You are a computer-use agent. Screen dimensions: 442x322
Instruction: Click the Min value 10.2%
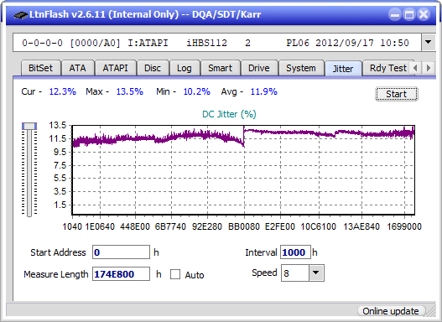[x=197, y=91]
